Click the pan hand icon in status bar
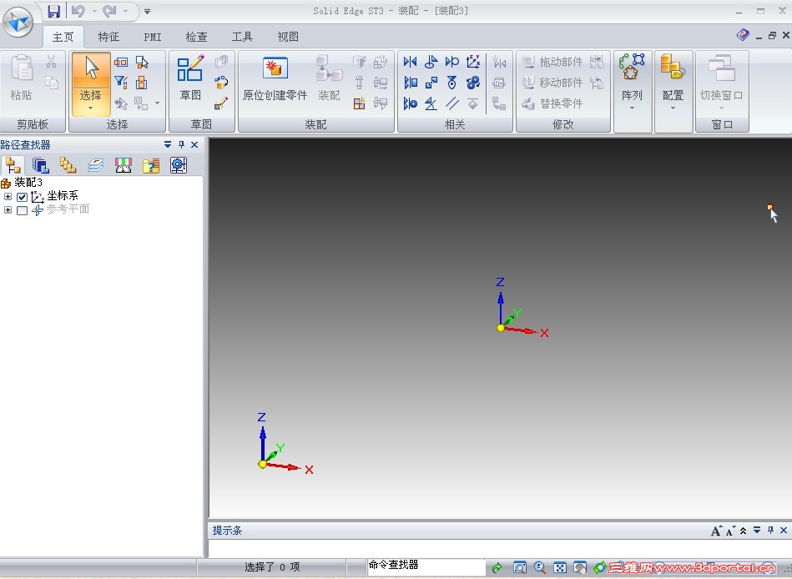The width and height of the screenshot is (792, 579). pos(580,567)
